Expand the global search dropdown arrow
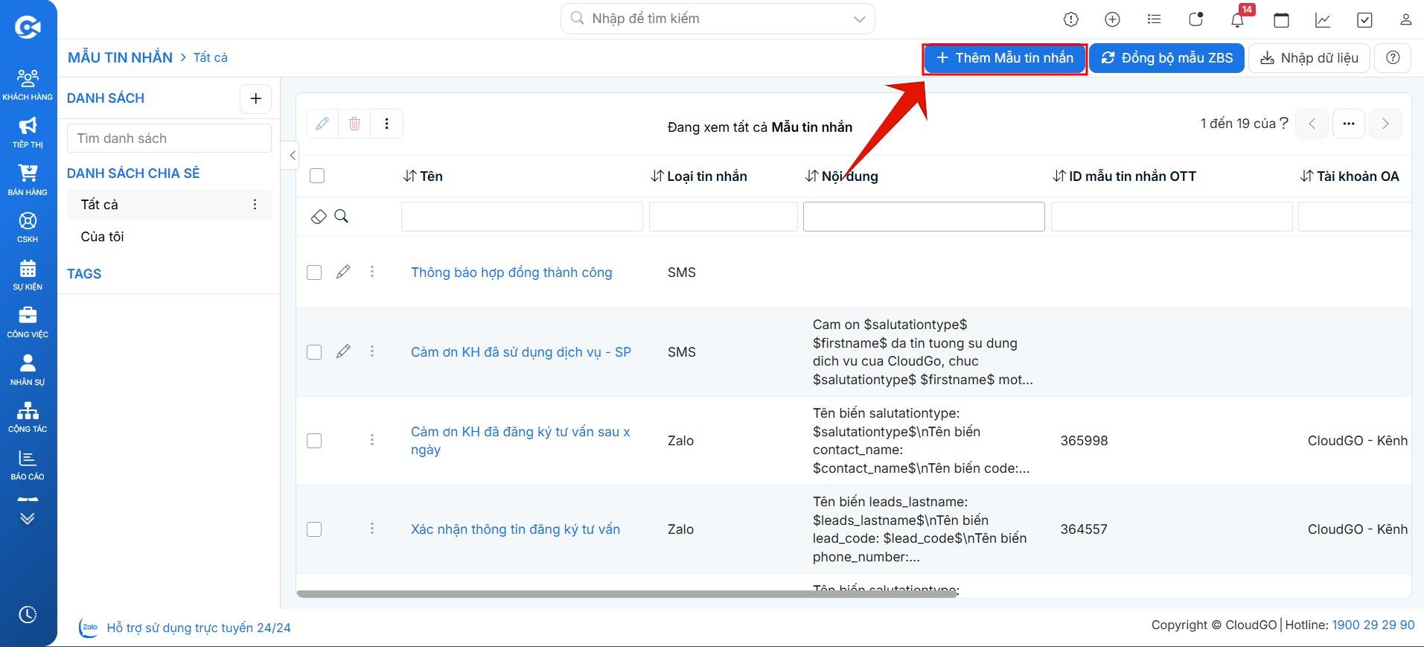 859,19
